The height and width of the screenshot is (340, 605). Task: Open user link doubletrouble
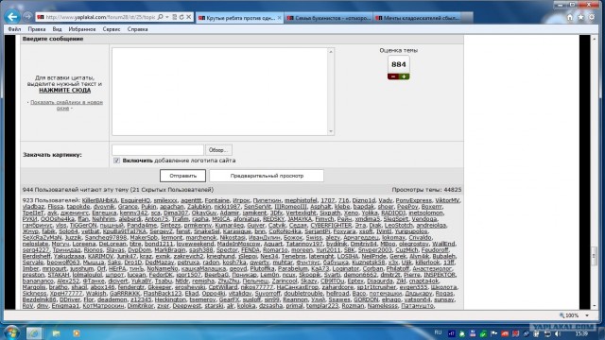click(x=303, y=294)
